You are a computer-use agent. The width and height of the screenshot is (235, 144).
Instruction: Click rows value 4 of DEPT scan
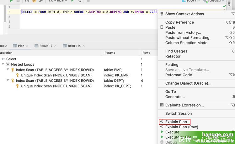click(142, 80)
